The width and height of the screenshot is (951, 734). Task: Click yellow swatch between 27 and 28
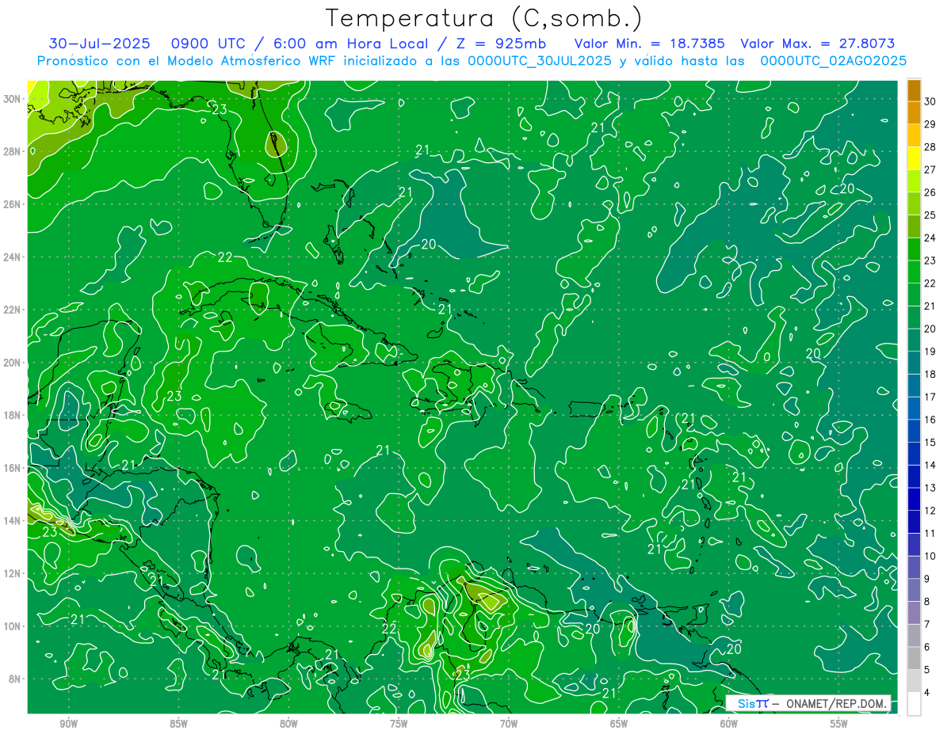(914, 158)
